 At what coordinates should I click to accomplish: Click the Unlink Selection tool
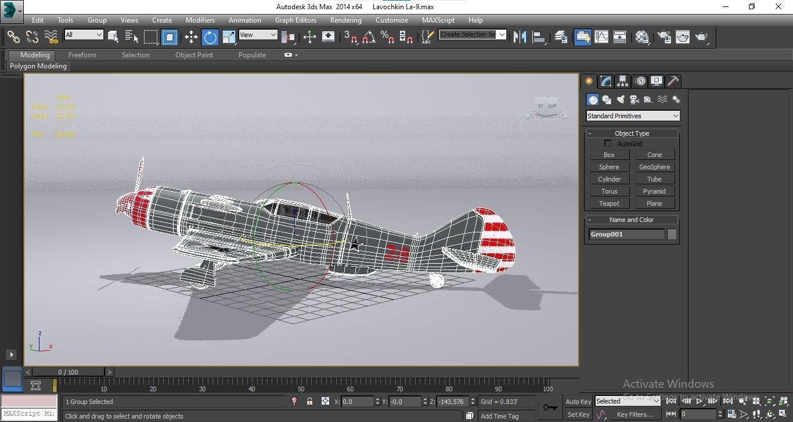point(32,37)
